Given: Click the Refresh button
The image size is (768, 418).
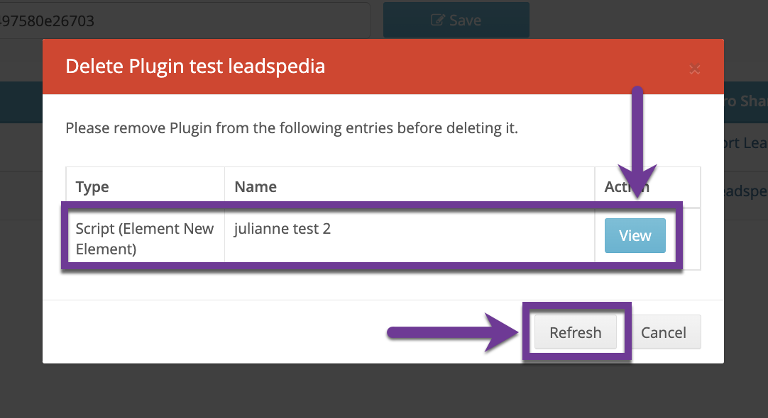Looking at the screenshot, I should click(x=575, y=333).
